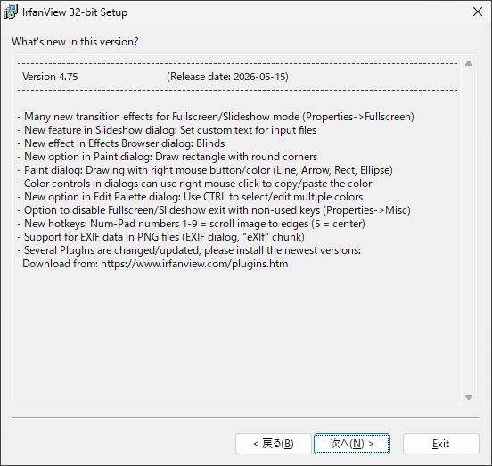Click the 'Option to disable Fullscreen/Slideshow exit' line
This screenshot has width=492, height=466.
(214, 210)
